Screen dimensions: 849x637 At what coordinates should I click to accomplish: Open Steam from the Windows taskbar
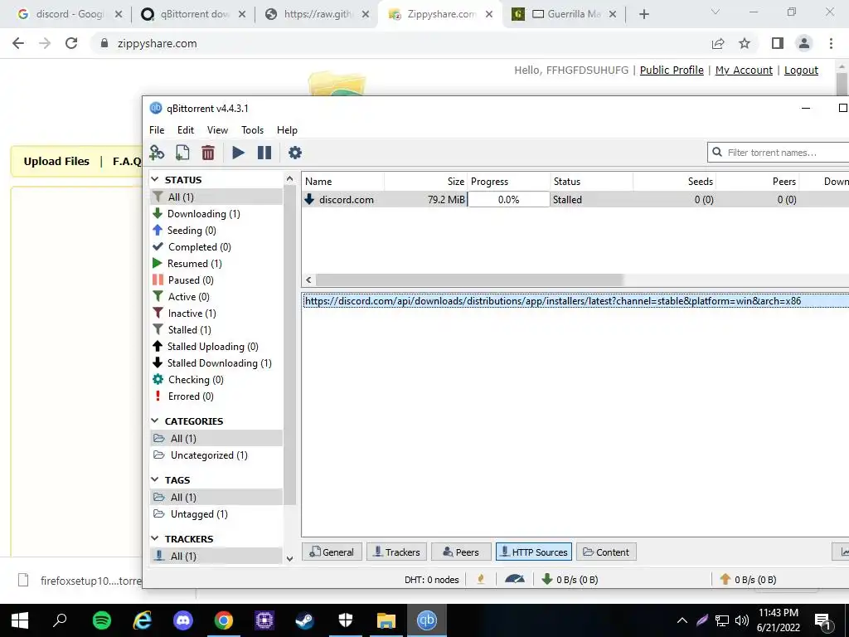click(x=304, y=620)
